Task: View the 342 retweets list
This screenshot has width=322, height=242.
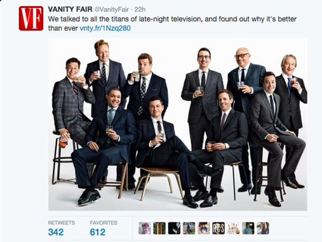Action: point(57,232)
